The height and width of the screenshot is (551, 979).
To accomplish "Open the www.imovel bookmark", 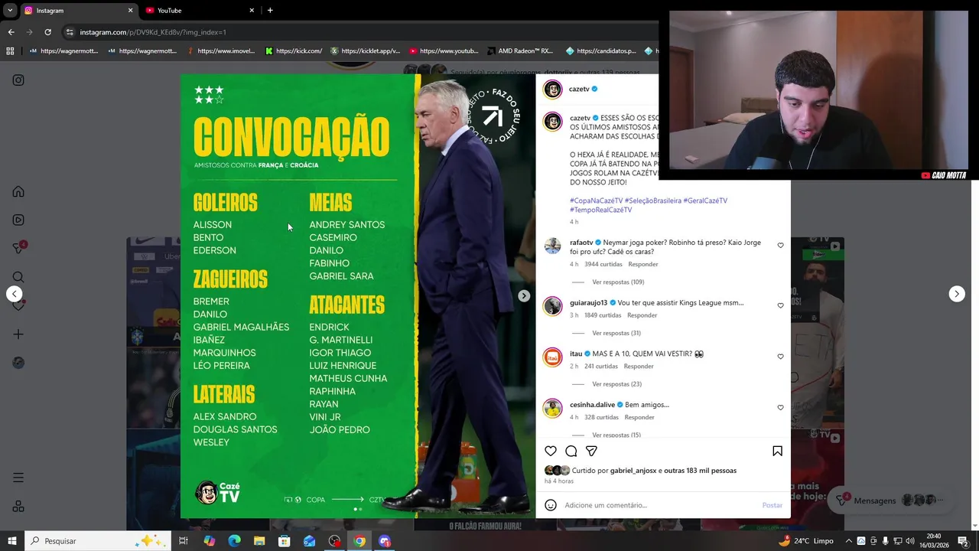I will [221, 51].
